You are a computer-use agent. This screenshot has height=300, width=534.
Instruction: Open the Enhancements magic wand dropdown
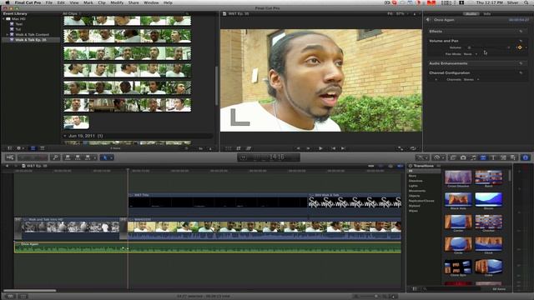(x=422, y=157)
